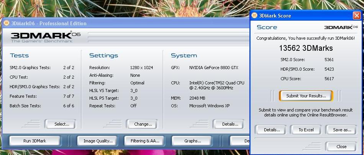Click Feature Tests 7 of 7 count
The image size is (364, 155).
coord(69,96)
